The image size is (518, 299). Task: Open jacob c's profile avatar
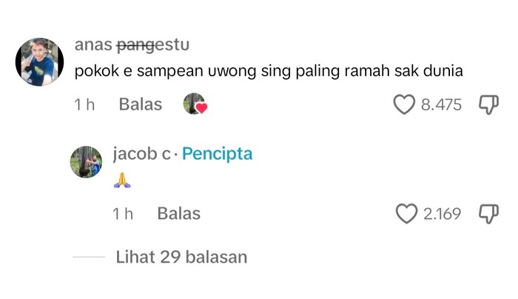click(x=86, y=161)
